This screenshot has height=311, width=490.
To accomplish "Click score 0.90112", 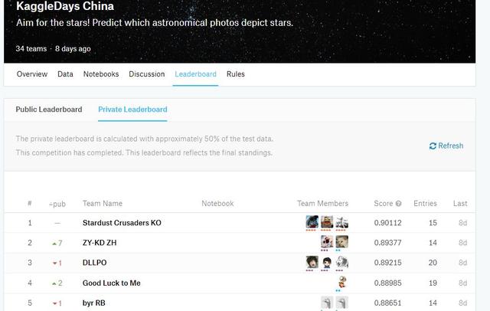I will [x=387, y=223].
